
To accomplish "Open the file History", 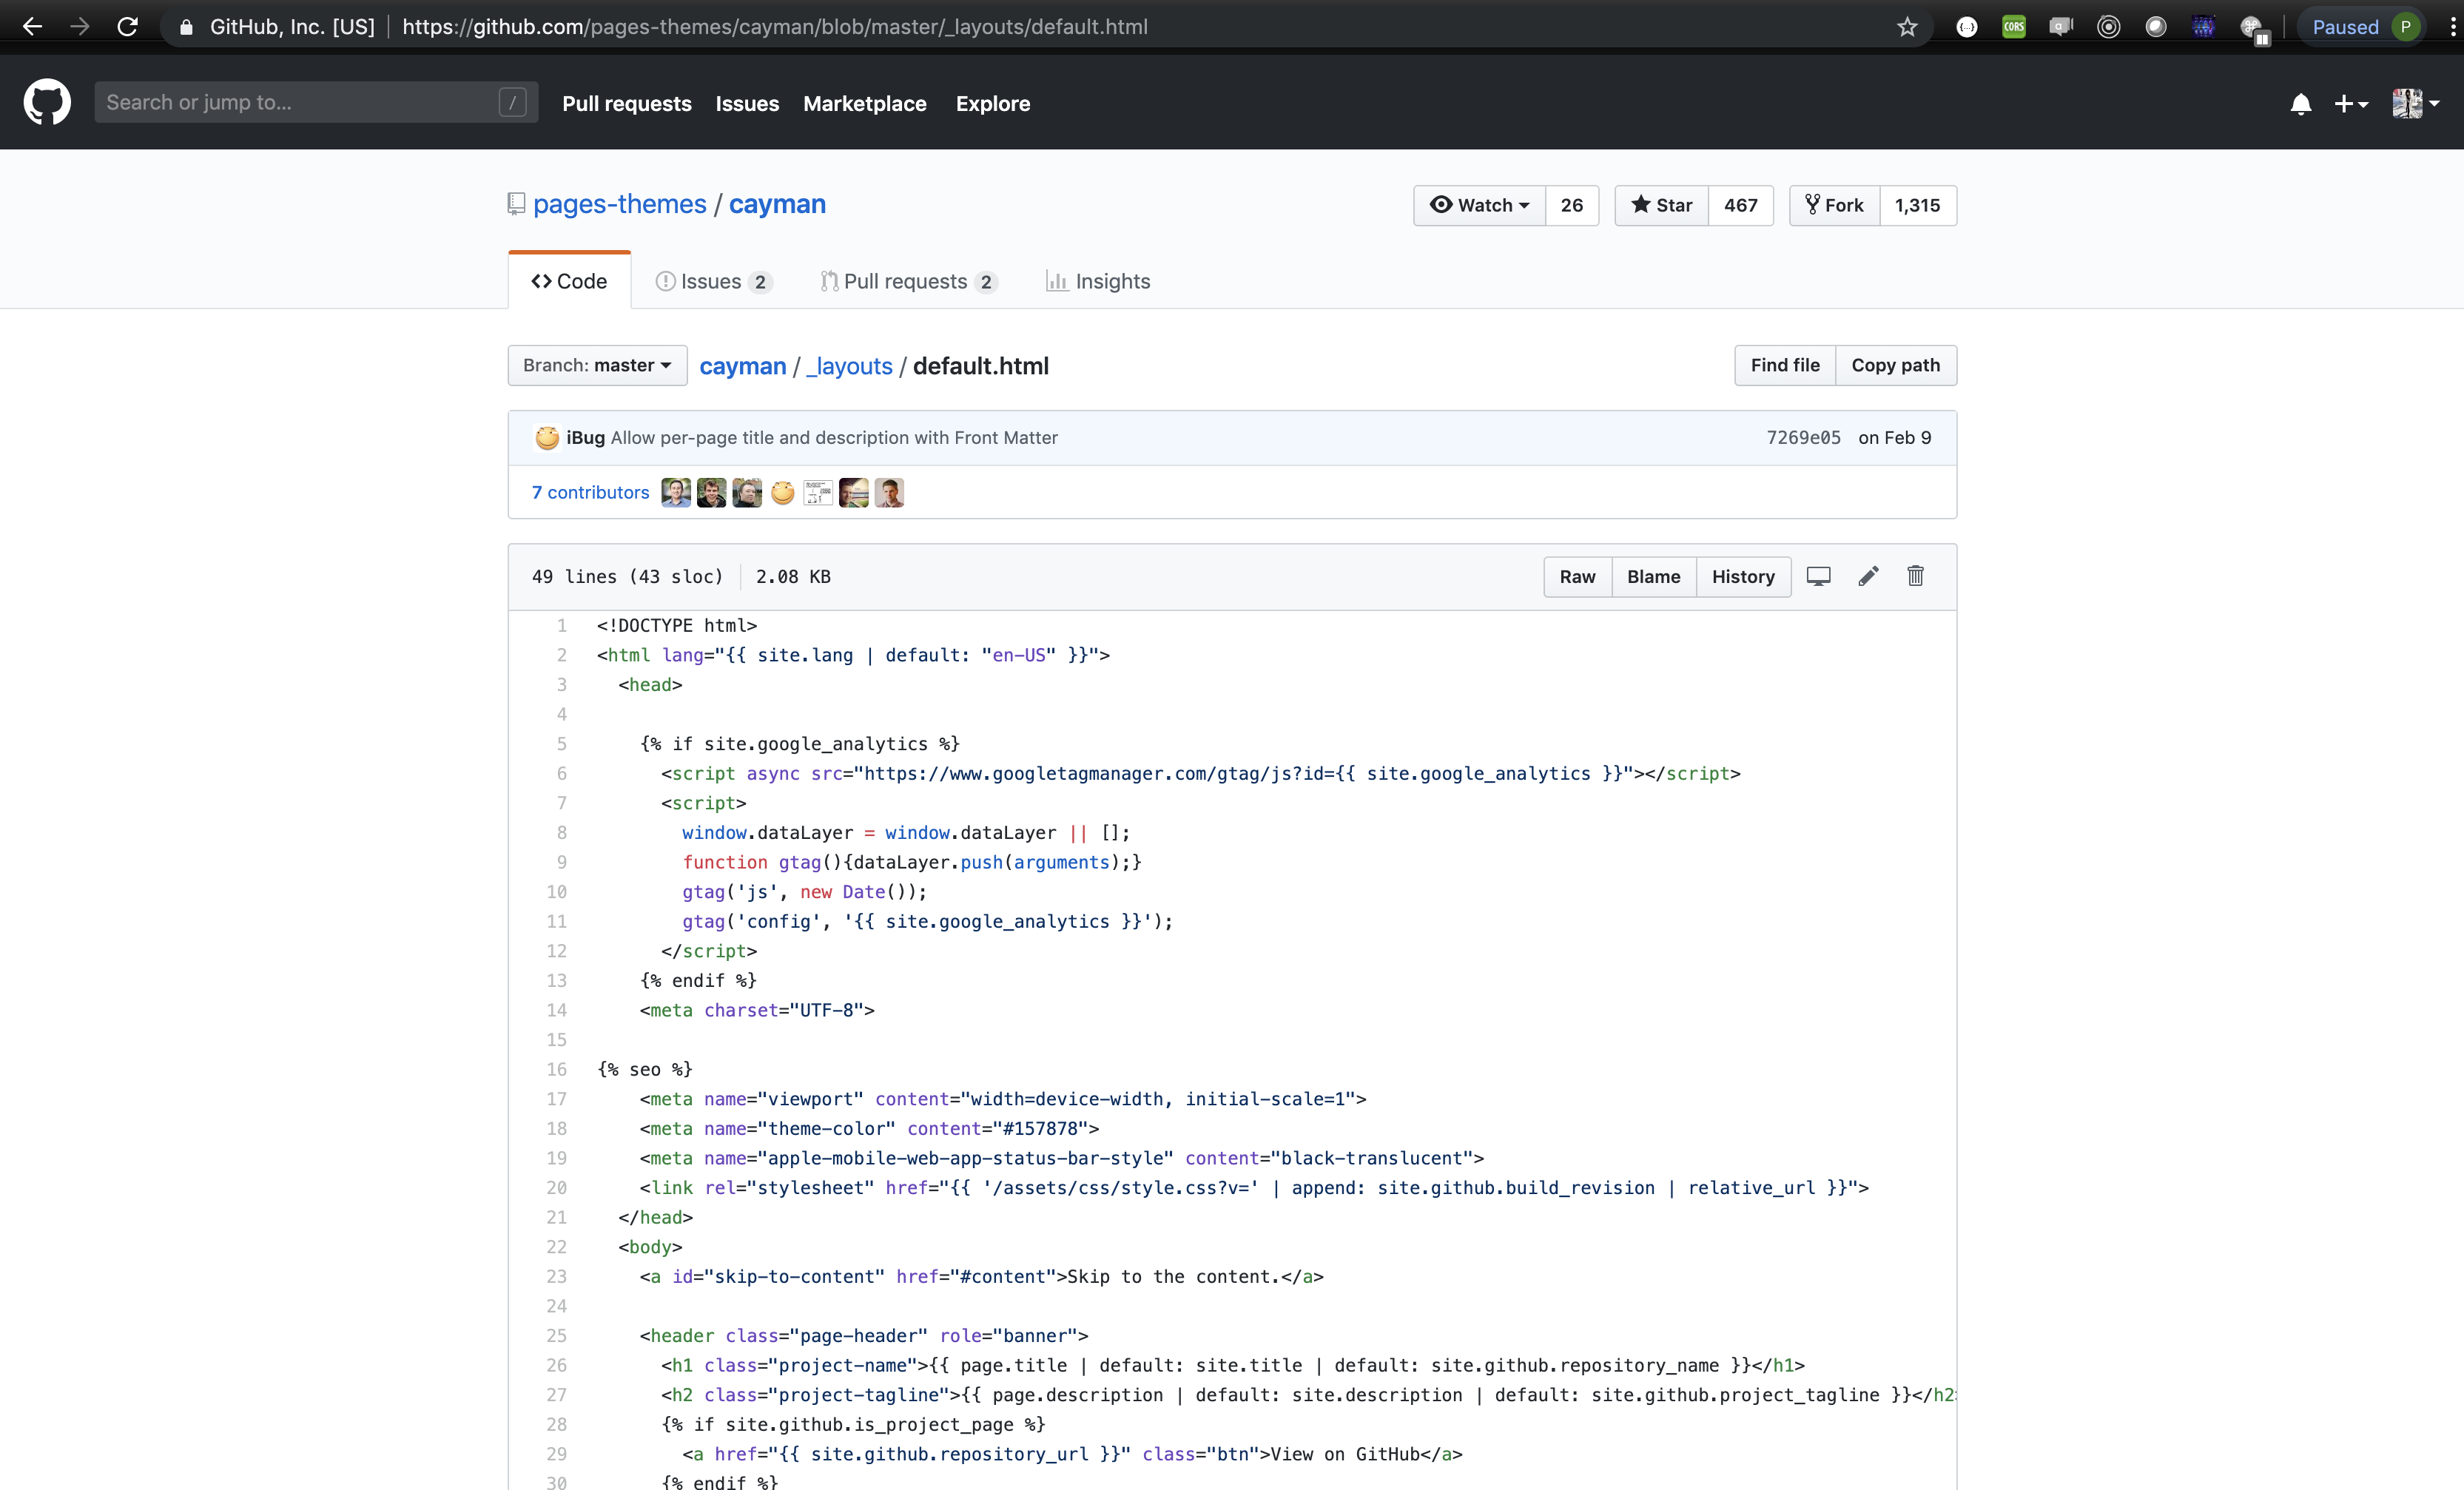I will 1743,576.
